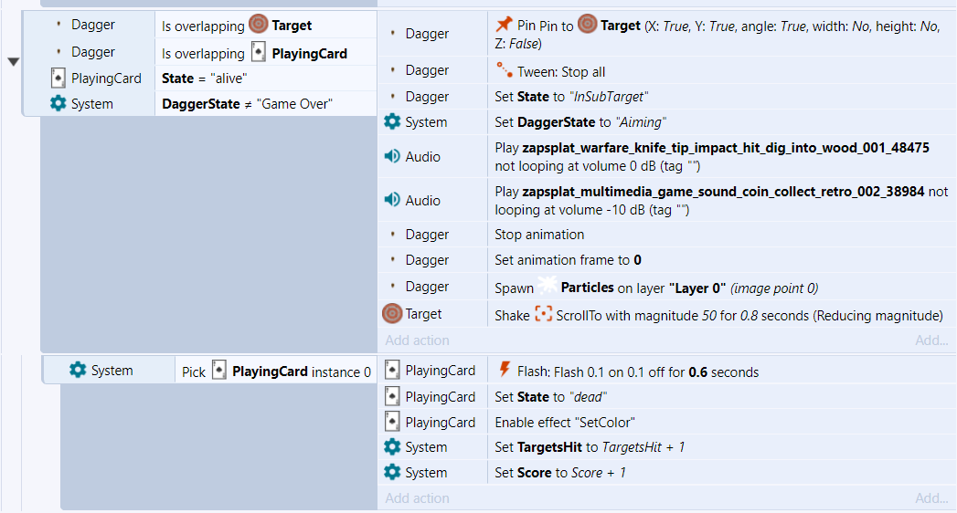The image size is (957, 513).
Task: Click the Flash lightning icon for PlayingCard
Action: click(505, 371)
